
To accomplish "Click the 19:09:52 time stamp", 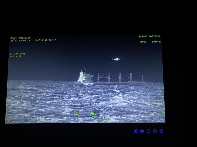I will (15, 56).
